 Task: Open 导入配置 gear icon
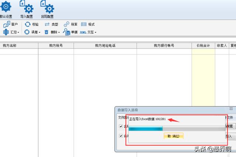point(27,7)
